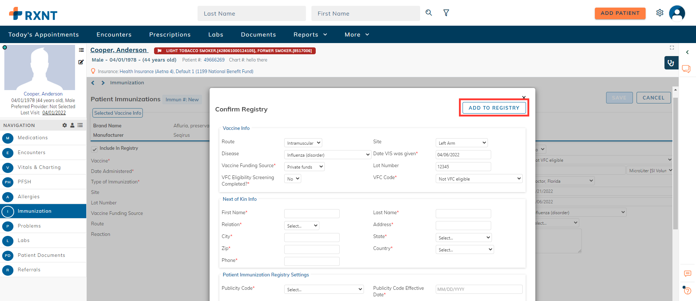Toggle the Include In Registry checkbox
This screenshot has height=301, width=696.
click(94, 149)
